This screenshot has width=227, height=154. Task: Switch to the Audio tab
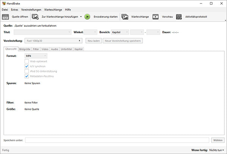[x=54, y=49]
